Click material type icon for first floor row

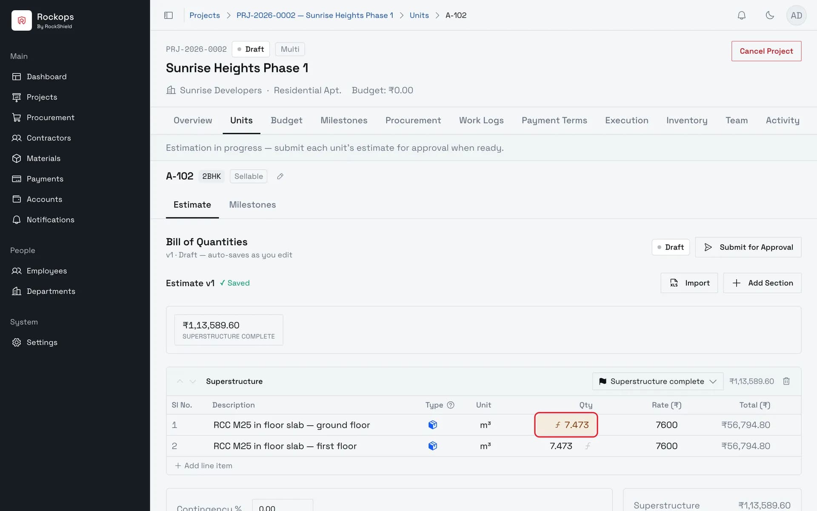433,446
